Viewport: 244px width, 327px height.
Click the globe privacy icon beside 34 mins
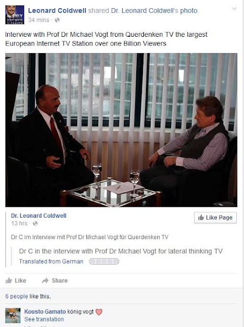(x=57, y=20)
